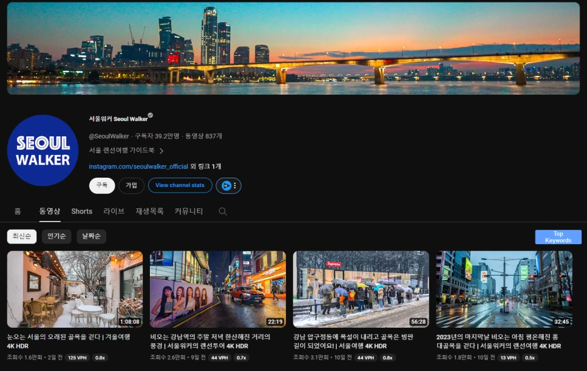
Task: Click the 0.7x multiplier badge
Action: coord(241,358)
